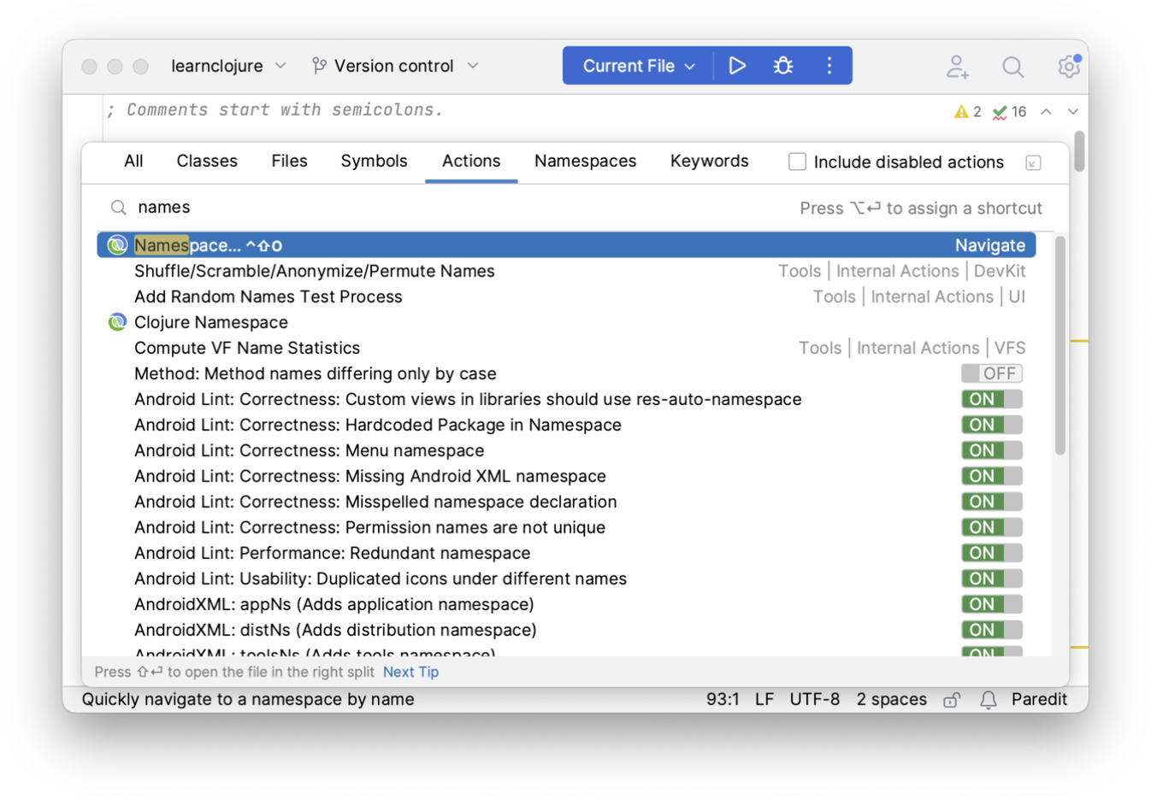Click the typo count checkmark indicator
Viewport: 1151px width, 799px height.
click(x=1009, y=112)
